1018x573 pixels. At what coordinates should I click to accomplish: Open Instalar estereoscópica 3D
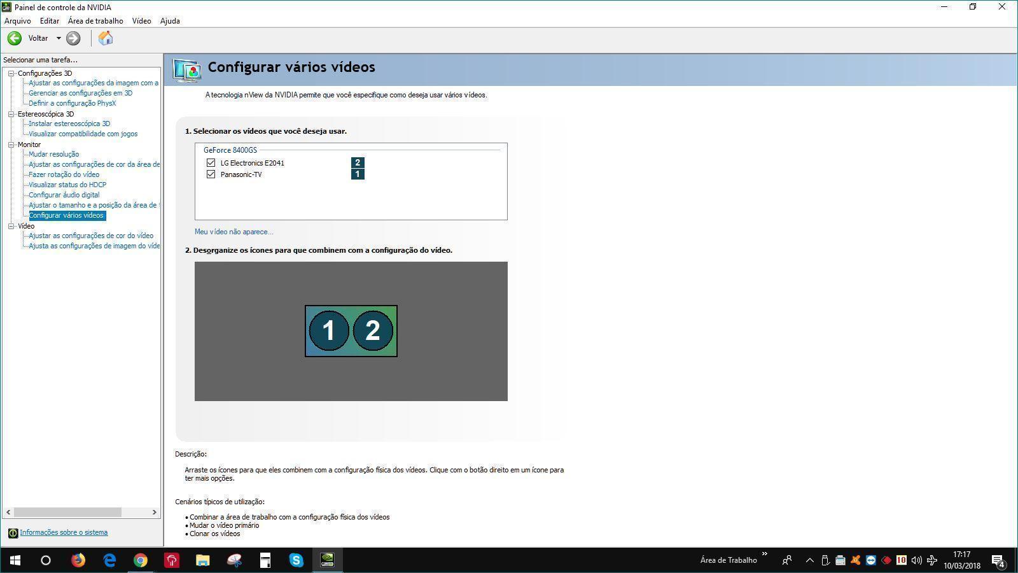pos(69,124)
